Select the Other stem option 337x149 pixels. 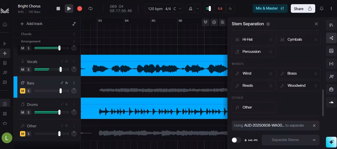(x=254, y=107)
